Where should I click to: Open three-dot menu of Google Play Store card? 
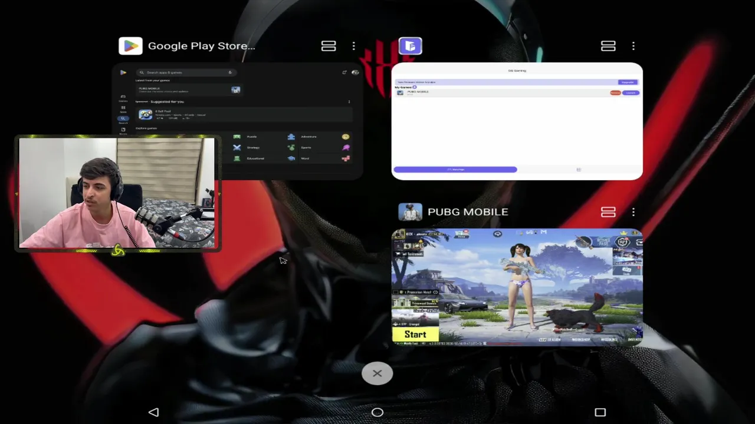pos(354,46)
